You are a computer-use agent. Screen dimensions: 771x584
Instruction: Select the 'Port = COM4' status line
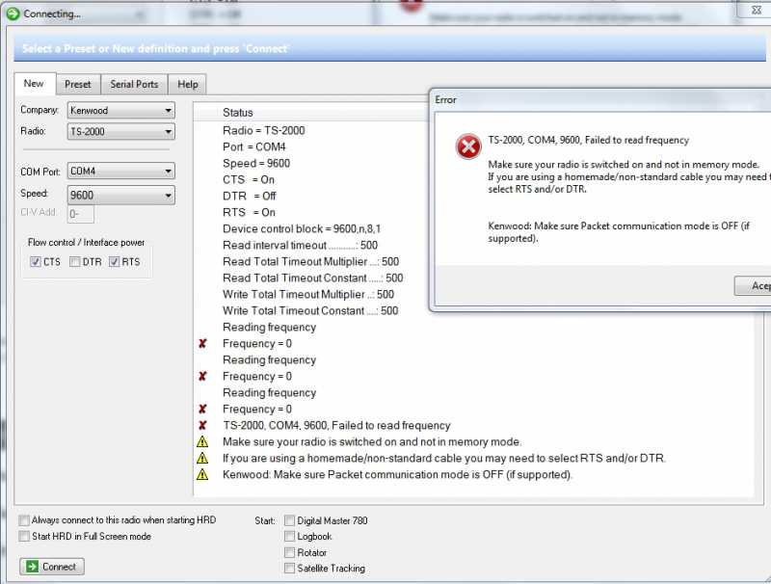click(x=253, y=147)
